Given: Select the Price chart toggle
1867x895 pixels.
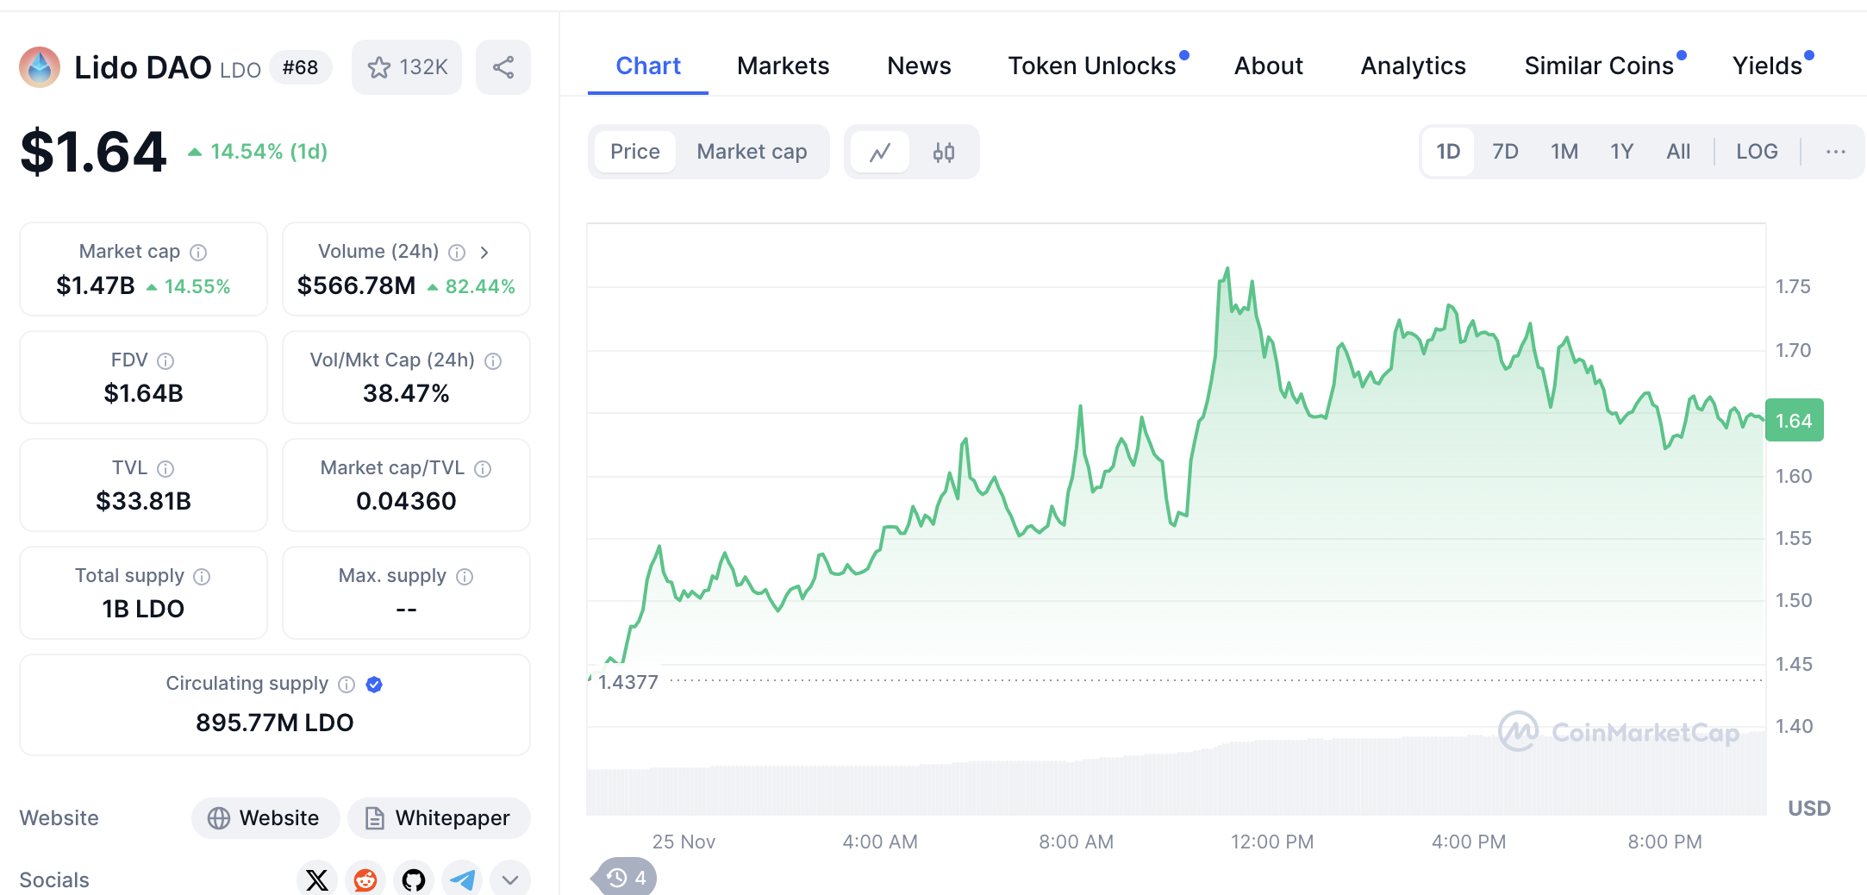Looking at the screenshot, I should point(635,152).
